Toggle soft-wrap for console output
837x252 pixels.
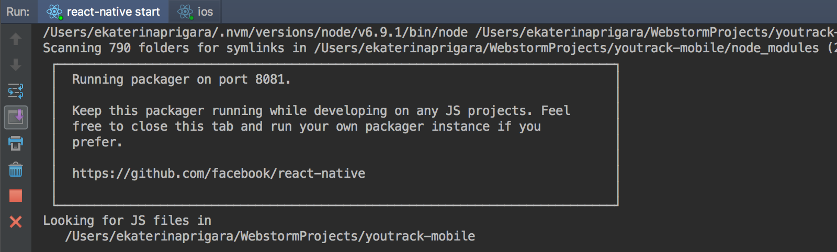click(x=16, y=91)
